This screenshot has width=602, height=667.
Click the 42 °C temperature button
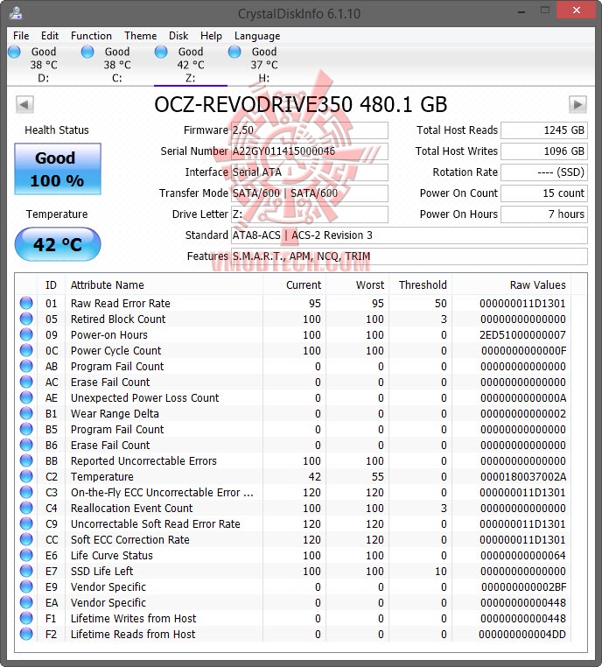click(58, 244)
